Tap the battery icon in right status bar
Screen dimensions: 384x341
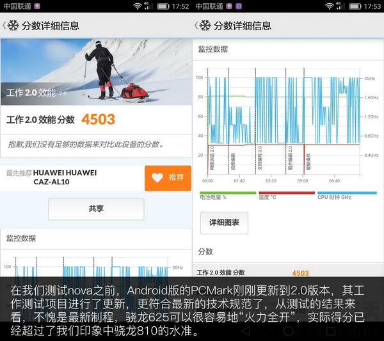point(355,6)
